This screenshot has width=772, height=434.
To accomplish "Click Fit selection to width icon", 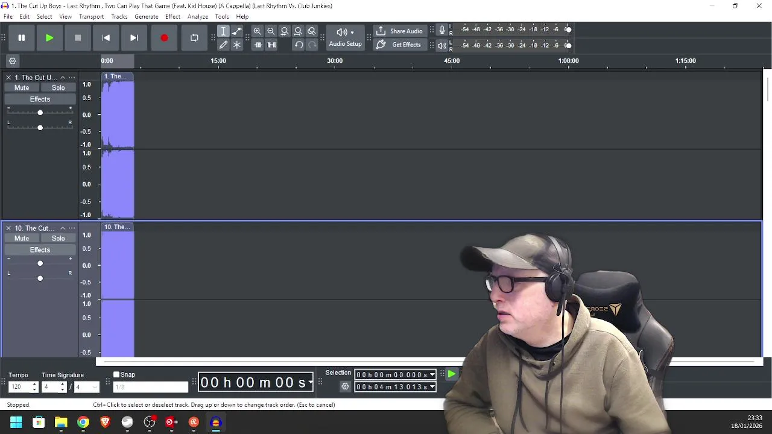I will point(285,31).
